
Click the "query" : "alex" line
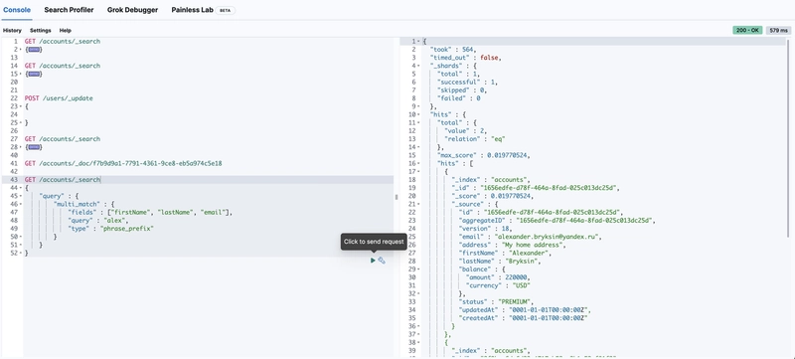coord(97,220)
